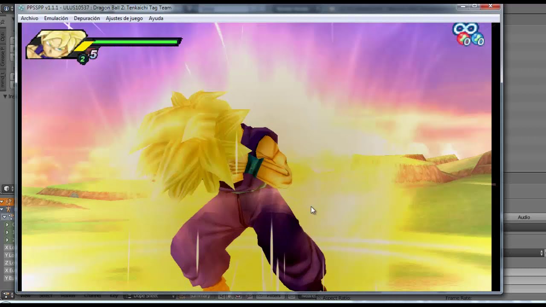Viewport: 546px width, 307px height.
Task: Open the dropdown with up-down arrows at right
Action: (x=524, y=253)
